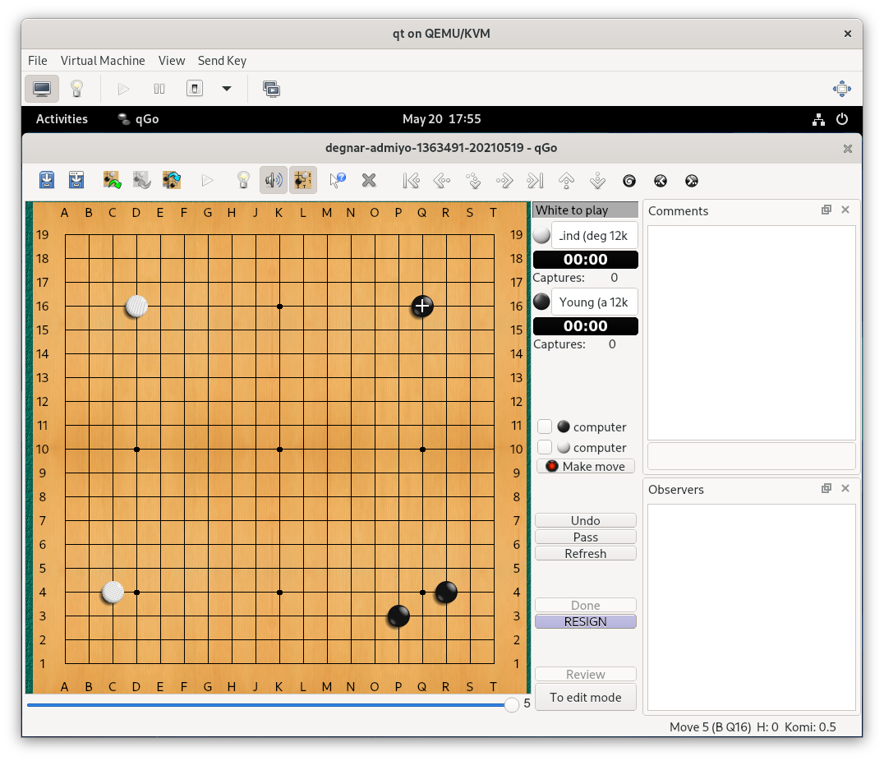Click the What's This help cursor icon
Viewport: 884px width, 761px height.
click(337, 180)
